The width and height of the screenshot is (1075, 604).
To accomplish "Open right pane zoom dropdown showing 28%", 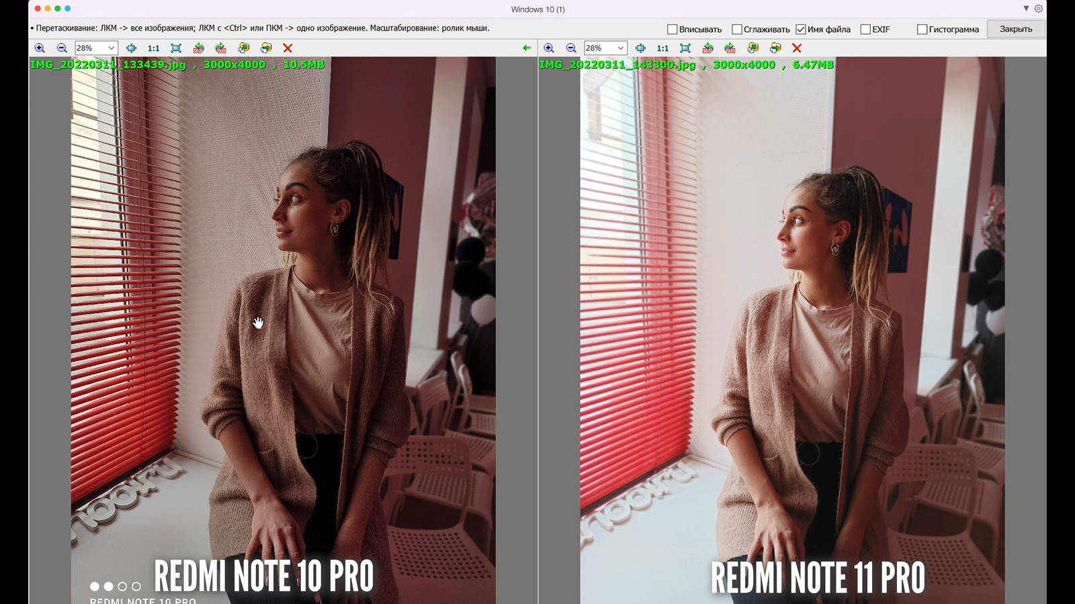I will [605, 48].
